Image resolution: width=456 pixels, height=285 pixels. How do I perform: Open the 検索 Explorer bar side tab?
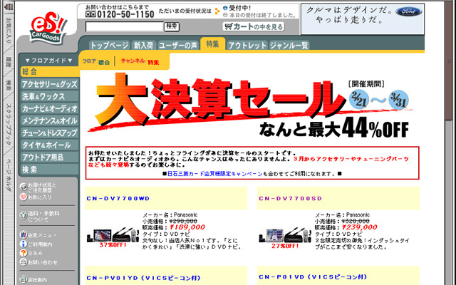pyautogui.click(x=9, y=86)
